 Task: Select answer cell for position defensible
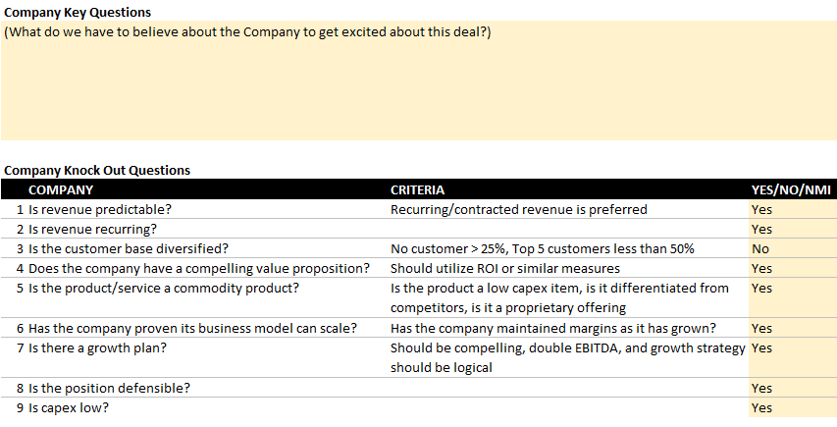793,388
